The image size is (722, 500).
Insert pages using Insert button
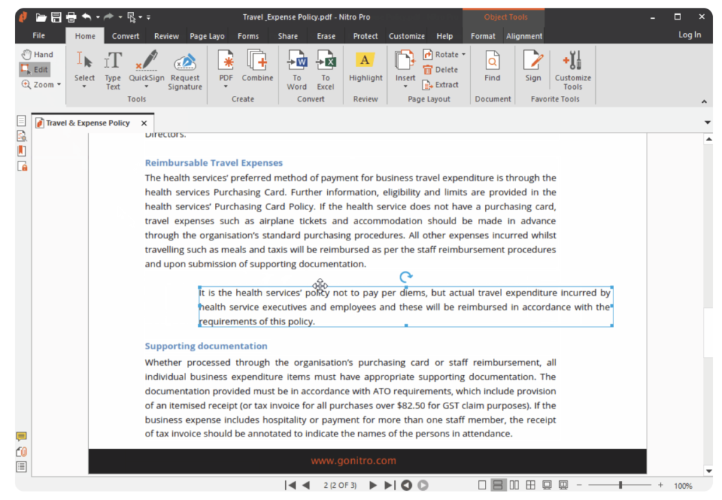(x=405, y=66)
